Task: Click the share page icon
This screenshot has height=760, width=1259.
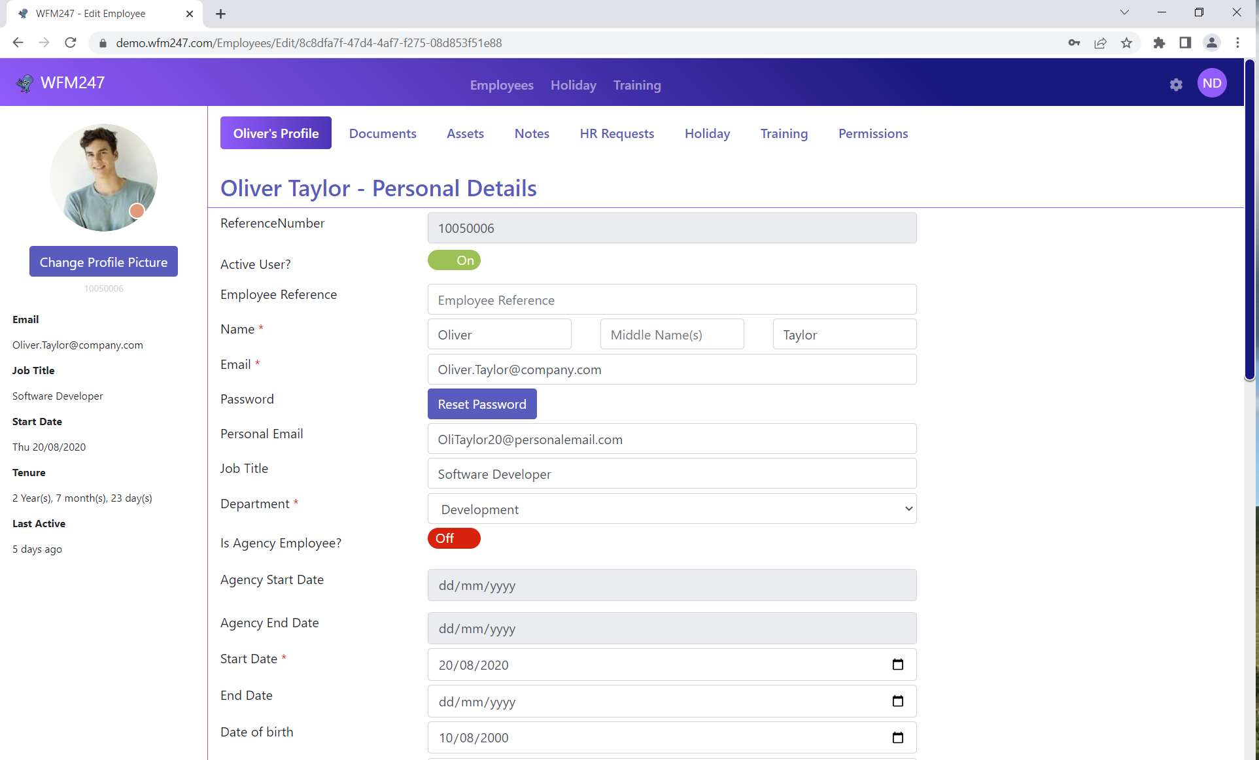Action: pyautogui.click(x=1100, y=43)
